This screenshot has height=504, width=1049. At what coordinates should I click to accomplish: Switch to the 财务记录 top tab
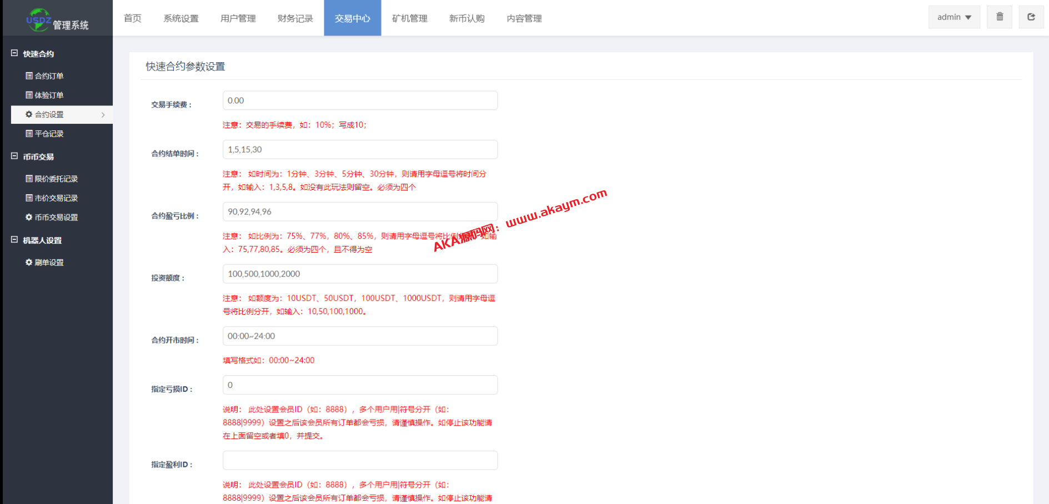pyautogui.click(x=295, y=18)
